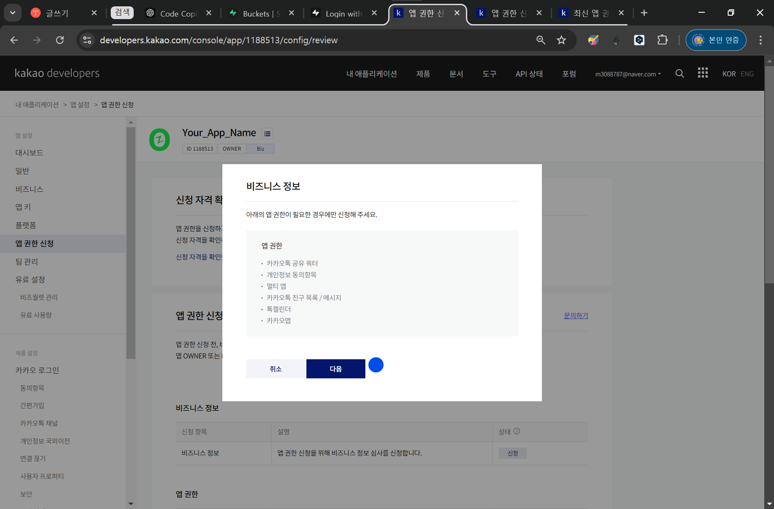Click the page vertical scrollbar thumb
Image resolution: width=774 pixels, height=509 pixels.
(769, 174)
